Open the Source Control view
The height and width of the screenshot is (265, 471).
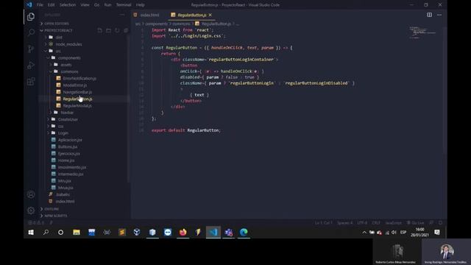(31, 49)
